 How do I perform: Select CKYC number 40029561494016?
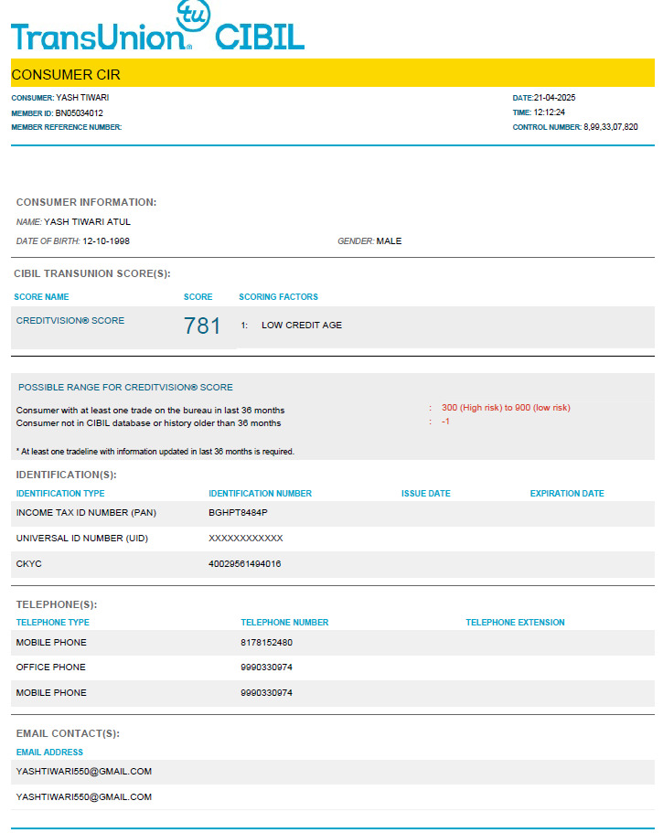[x=245, y=564]
